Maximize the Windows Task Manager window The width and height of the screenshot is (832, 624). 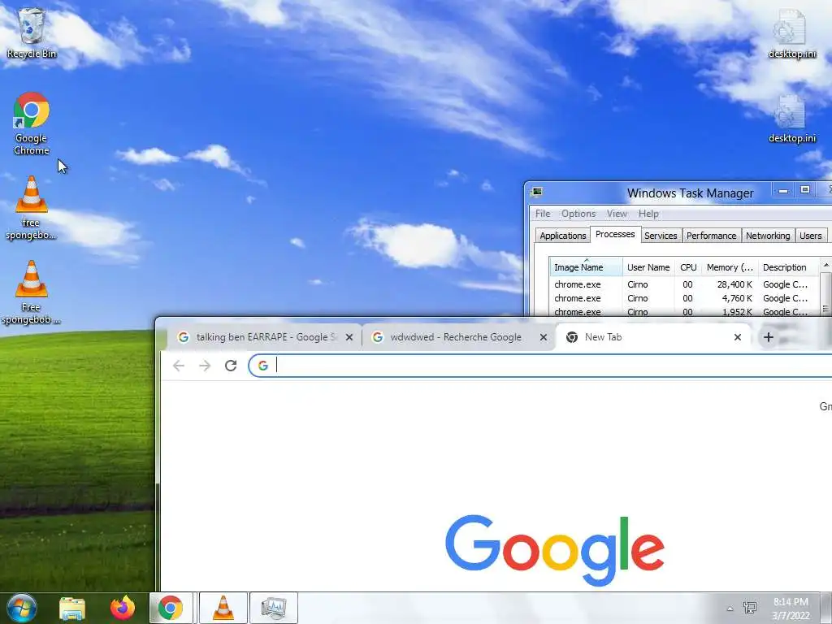point(805,190)
